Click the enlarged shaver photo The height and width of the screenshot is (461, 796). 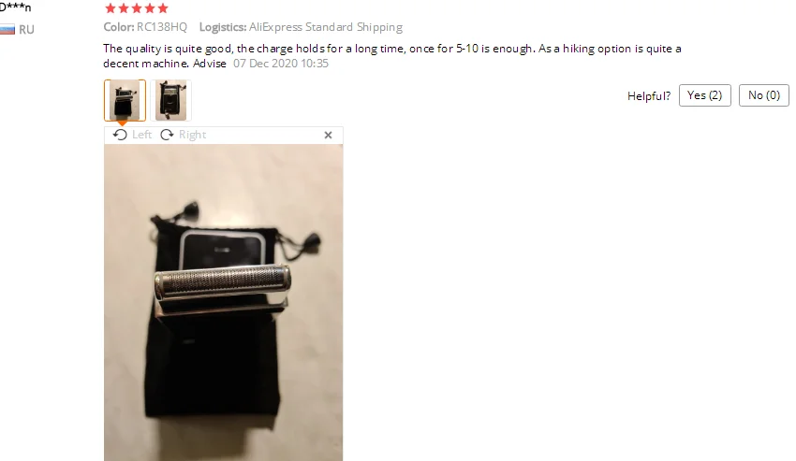pyautogui.click(x=224, y=302)
